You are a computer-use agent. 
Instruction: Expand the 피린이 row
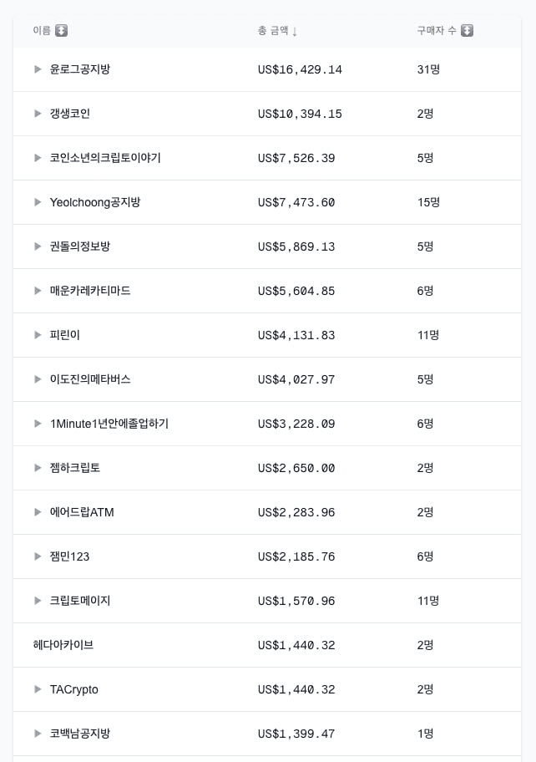(38, 335)
